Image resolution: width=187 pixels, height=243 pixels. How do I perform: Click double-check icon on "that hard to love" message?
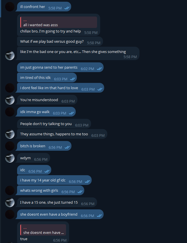pyautogui.click(x=100, y=89)
